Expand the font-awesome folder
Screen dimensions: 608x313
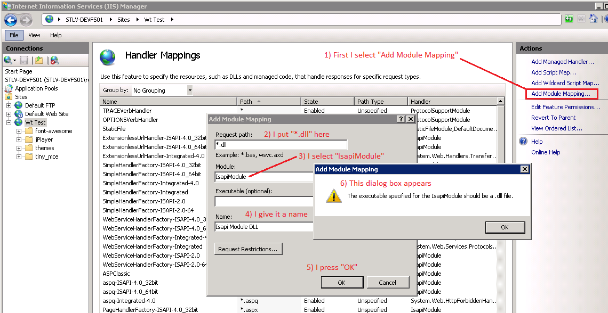coord(19,131)
